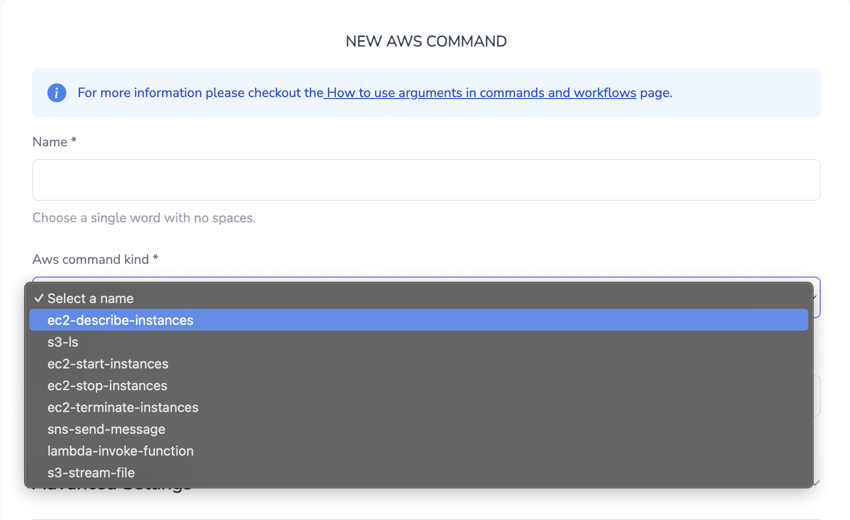Select ec2-terminate-instances option
850x520 pixels.
(x=419, y=407)
